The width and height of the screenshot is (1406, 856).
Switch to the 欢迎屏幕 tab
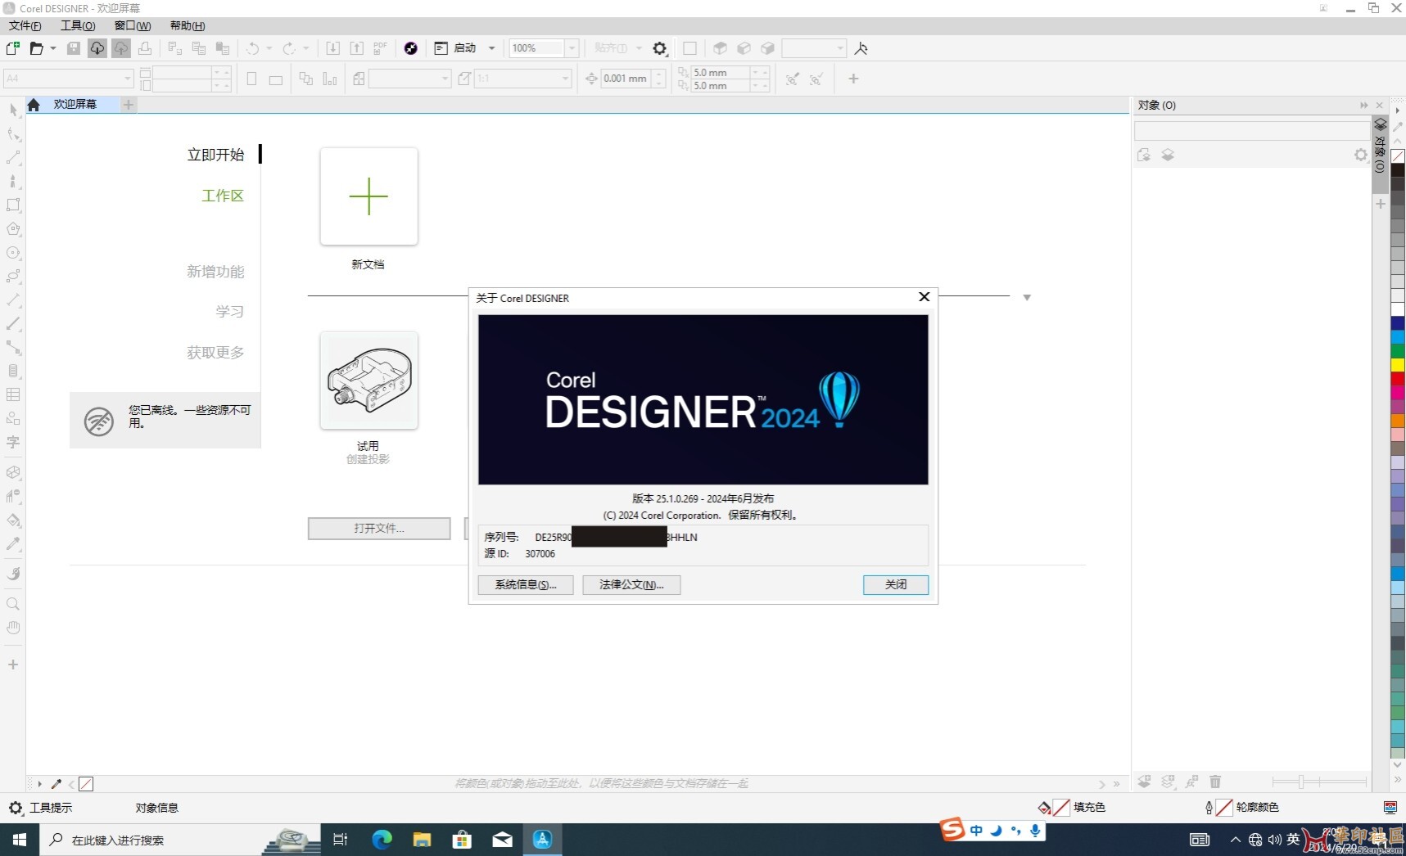pos(75,105)
